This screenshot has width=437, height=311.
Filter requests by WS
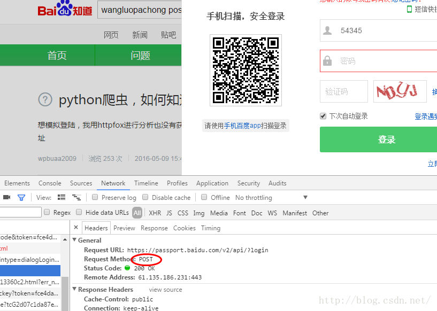pos(272,213)
